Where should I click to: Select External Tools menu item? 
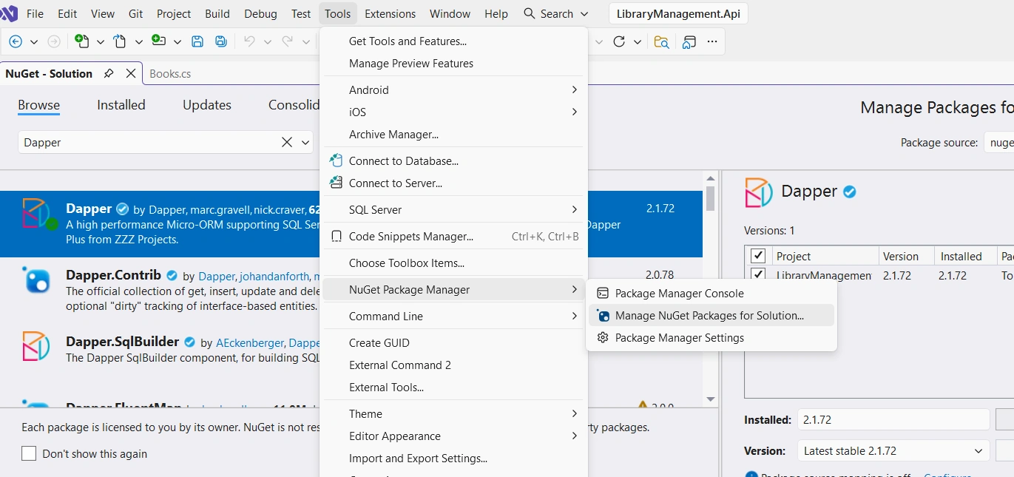click(453, 387)
